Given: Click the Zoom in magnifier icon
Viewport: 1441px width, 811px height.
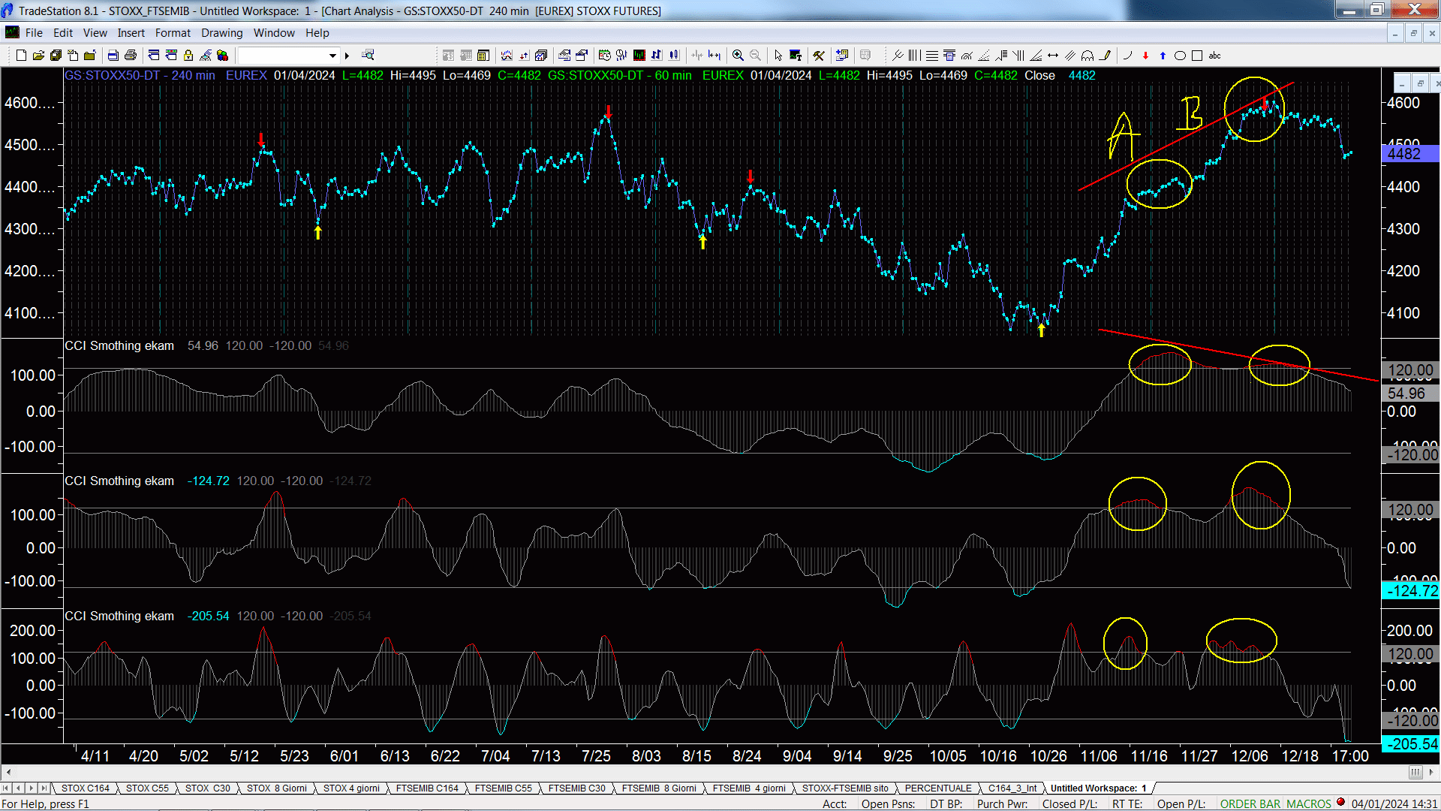Looking at the screenshot, I should coord(738,55).
